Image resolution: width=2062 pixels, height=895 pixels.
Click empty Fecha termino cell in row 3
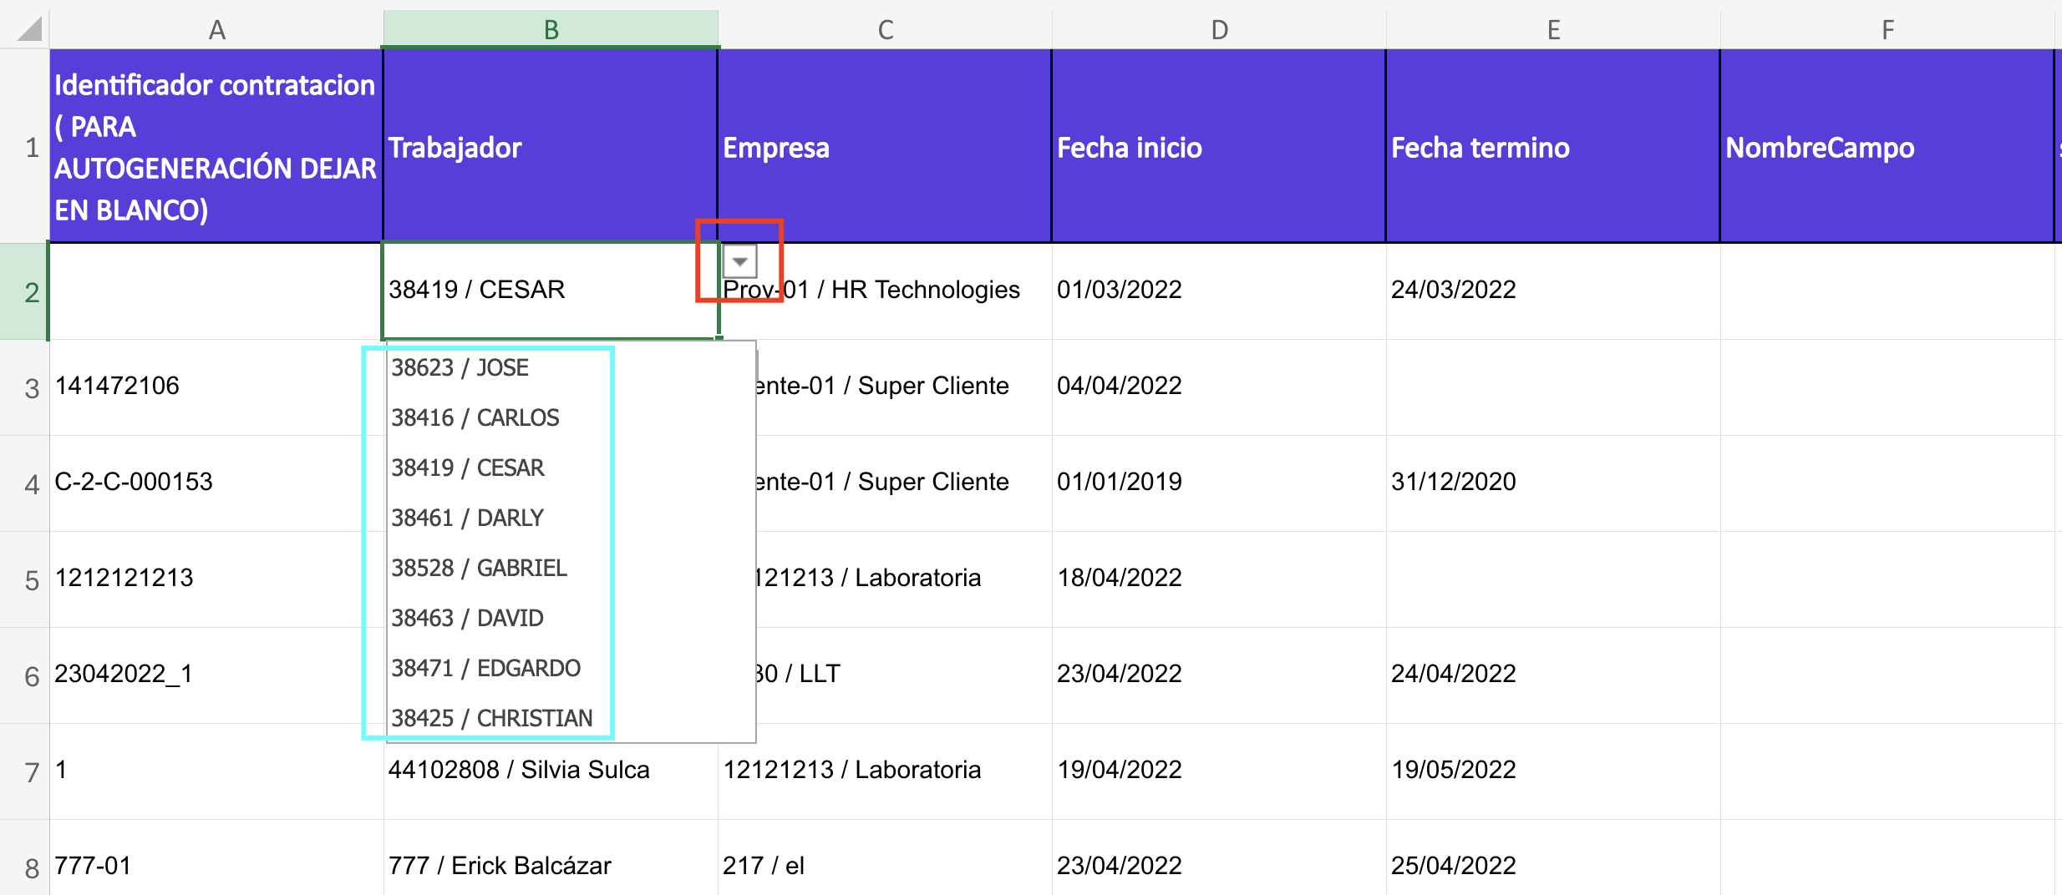[1553, 387]
